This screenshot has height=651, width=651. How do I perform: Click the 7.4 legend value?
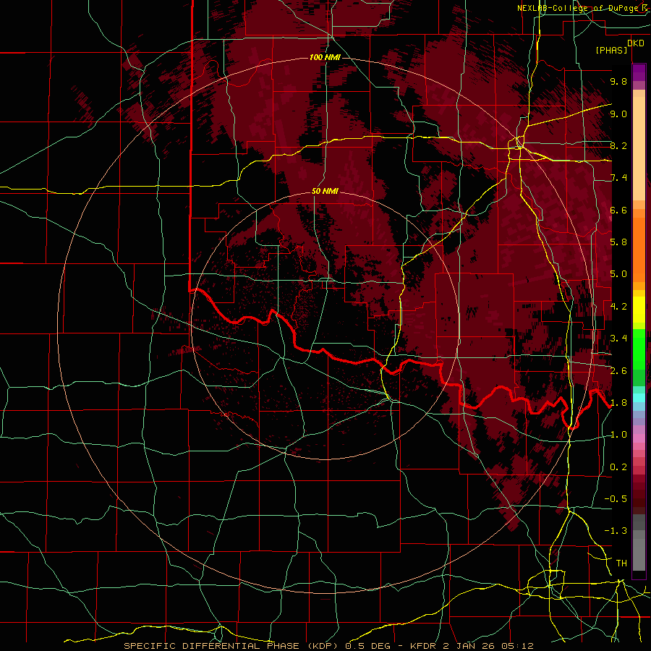tap(618, 178)
